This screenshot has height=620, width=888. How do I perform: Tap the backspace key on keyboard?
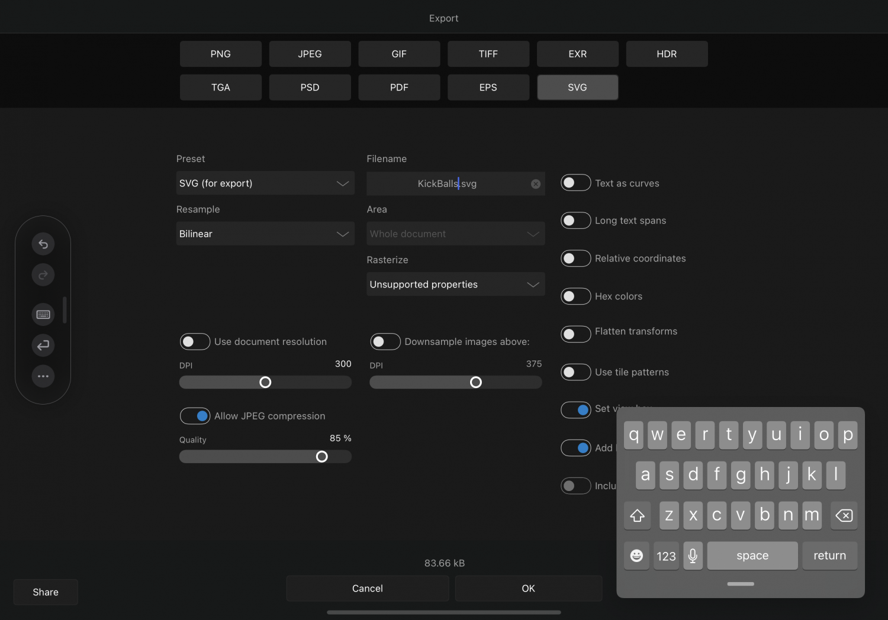point(844,515)
